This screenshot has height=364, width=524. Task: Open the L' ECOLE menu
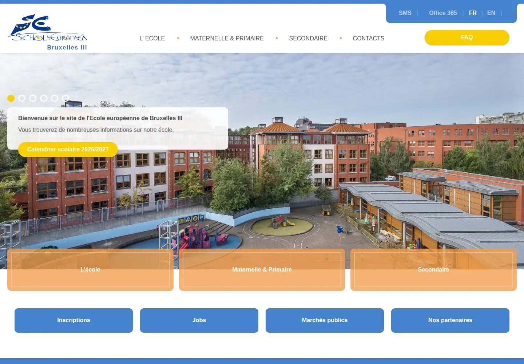pyautogui.click(x=152, y=38)
